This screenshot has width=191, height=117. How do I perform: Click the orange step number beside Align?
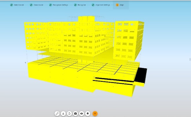pos(117,5)
